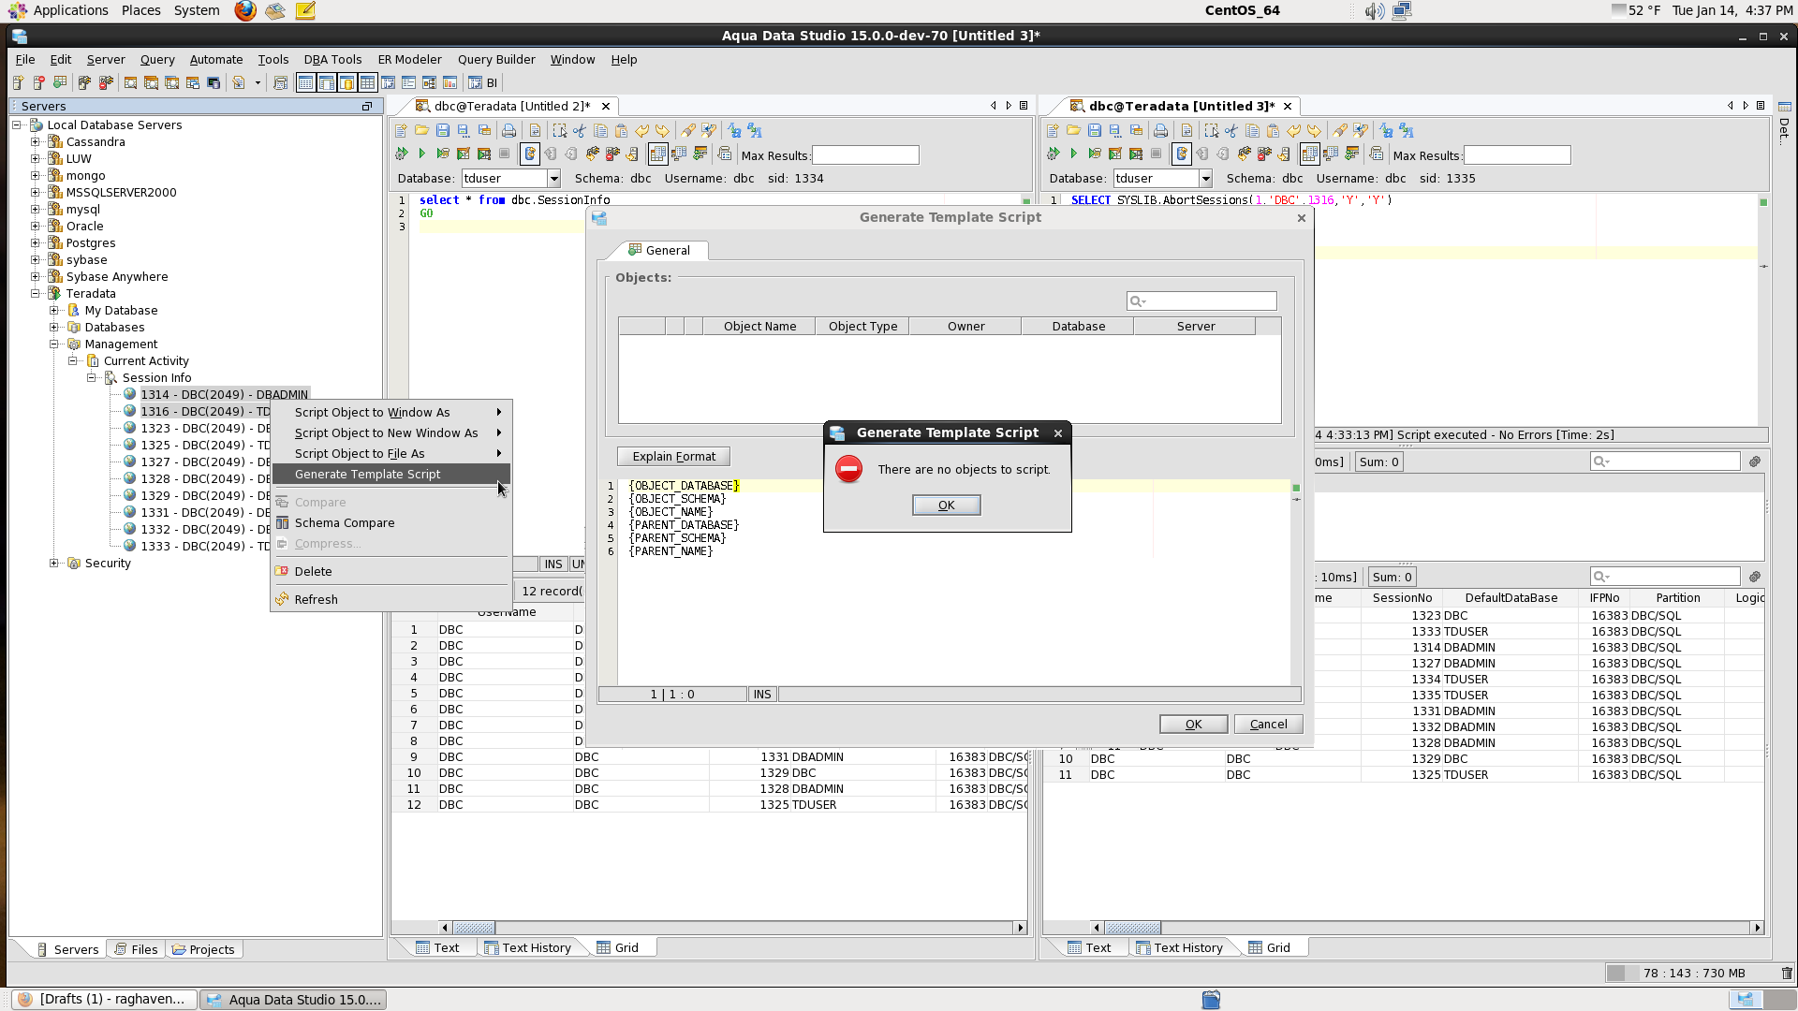Click Undo arrow icon in Untitled 2 window
Image resolution: width=1798 pixels, height=1011 pixels.
[641, 131]
